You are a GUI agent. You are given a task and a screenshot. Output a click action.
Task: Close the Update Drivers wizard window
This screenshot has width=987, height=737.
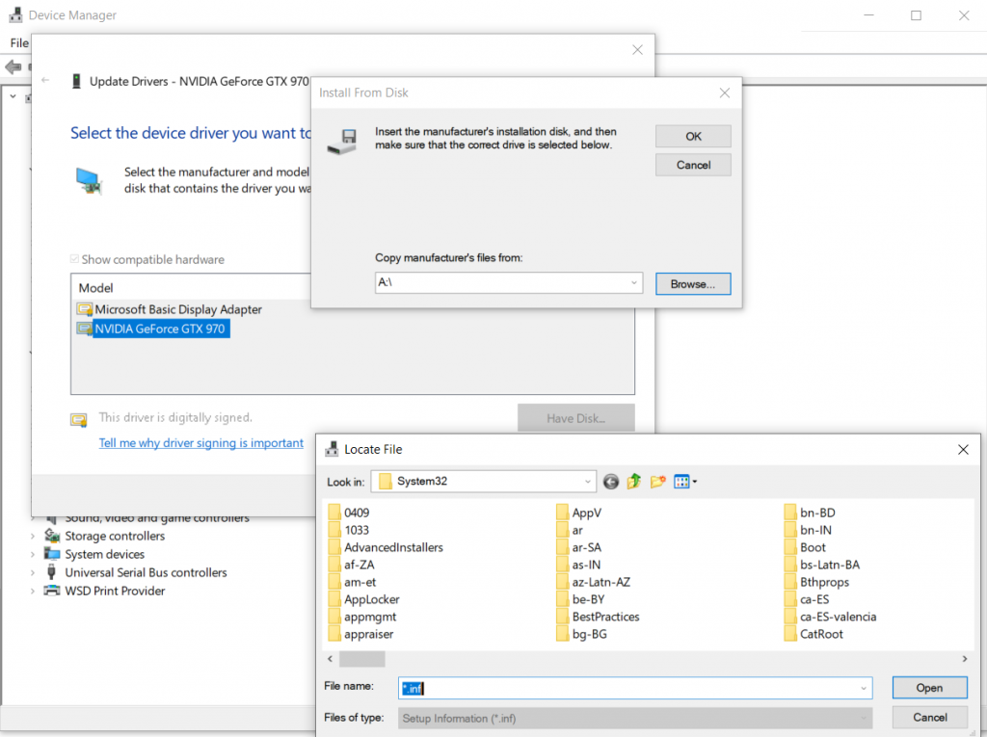[x=637, y=50]
